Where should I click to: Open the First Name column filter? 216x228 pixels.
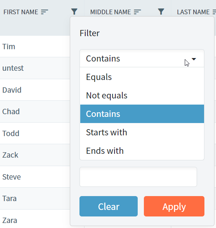point(74,12)
